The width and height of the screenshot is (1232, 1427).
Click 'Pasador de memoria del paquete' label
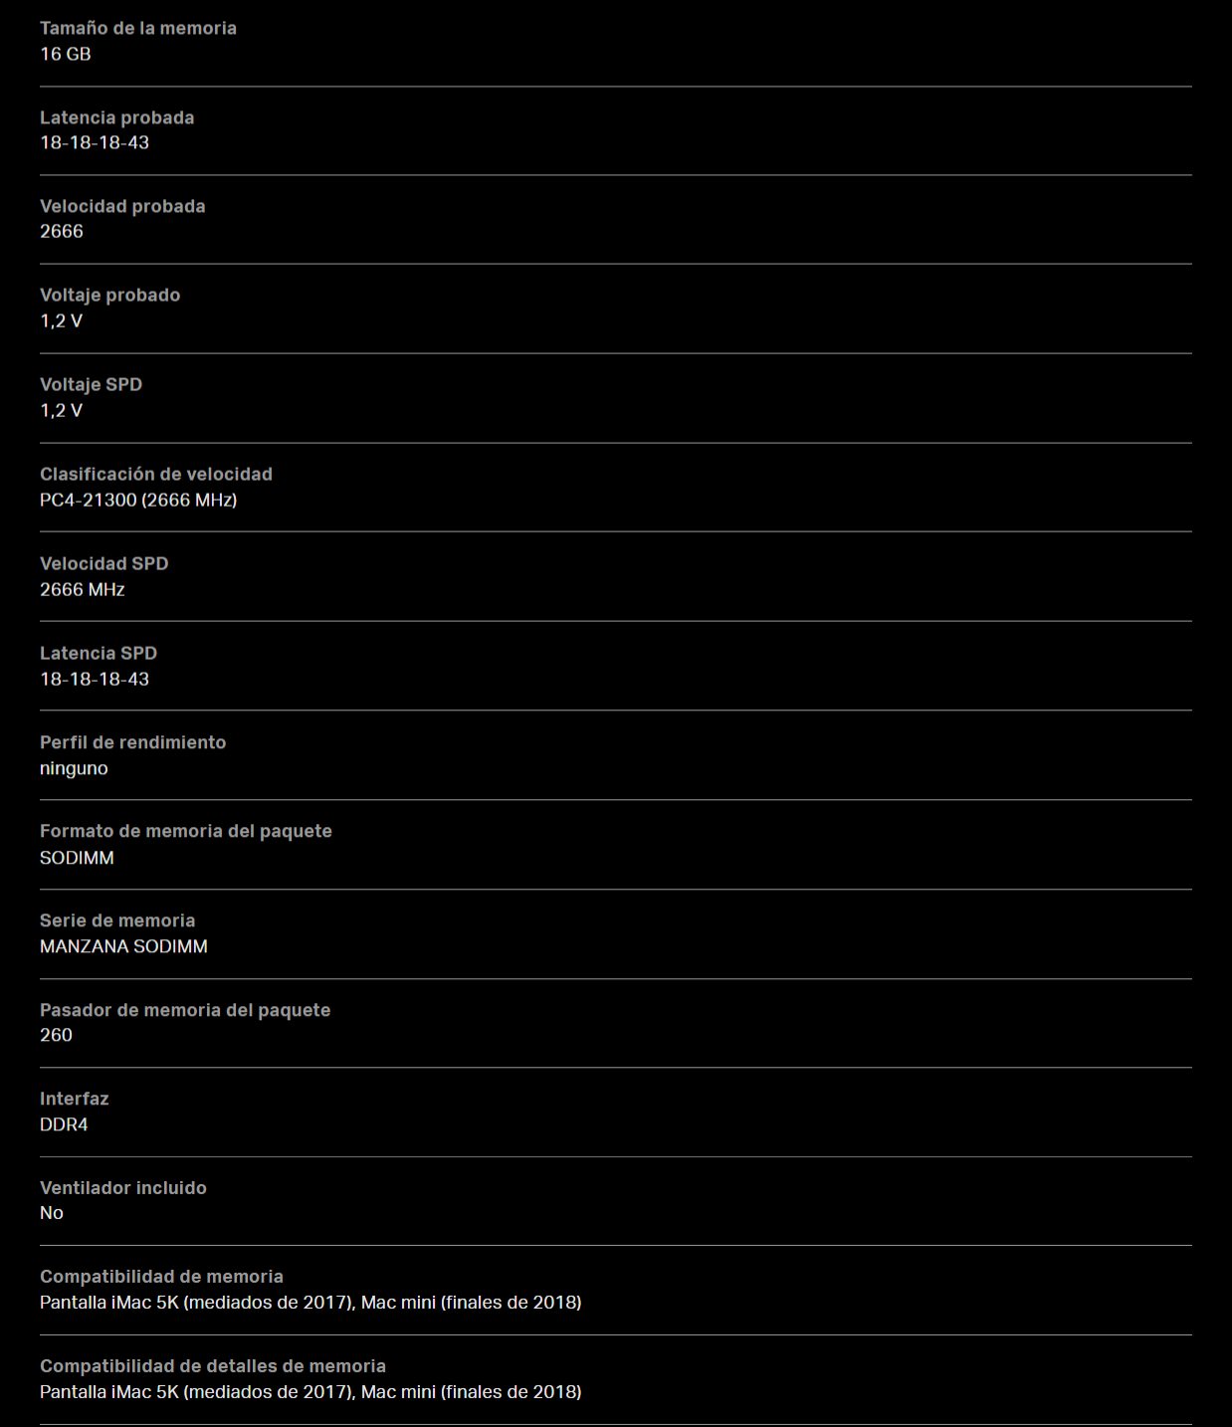[x=185, y=1010]
